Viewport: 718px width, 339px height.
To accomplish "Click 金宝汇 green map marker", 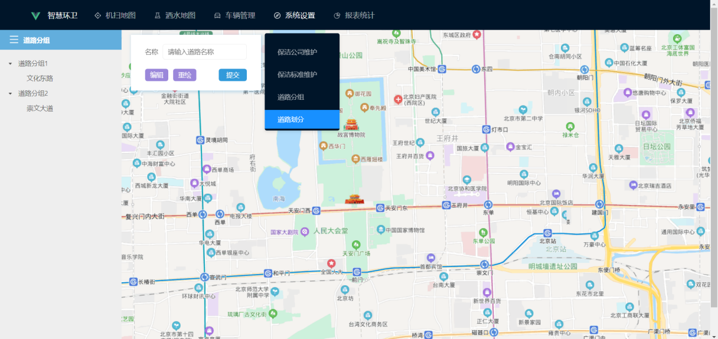I will (x=510, y=146).
